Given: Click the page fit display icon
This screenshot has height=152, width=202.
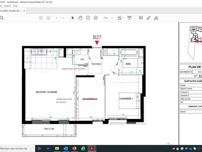Looking at the screenshot, I should coord(120,18).
